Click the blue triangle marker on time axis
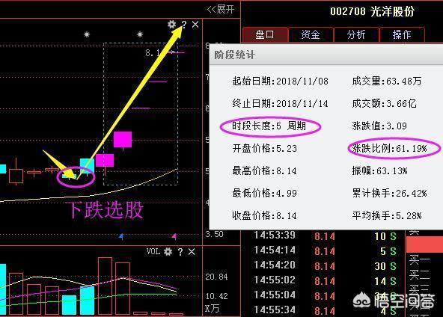The width and height of the screenshot is (443, 317). tap(121, 236)
